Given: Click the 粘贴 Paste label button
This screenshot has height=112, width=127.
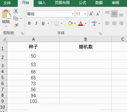Looking at the screenshot, I should (6, 21).
